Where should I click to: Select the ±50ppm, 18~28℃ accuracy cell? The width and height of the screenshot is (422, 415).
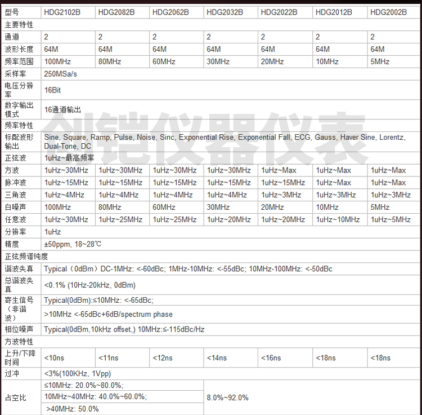coord(73,244)
